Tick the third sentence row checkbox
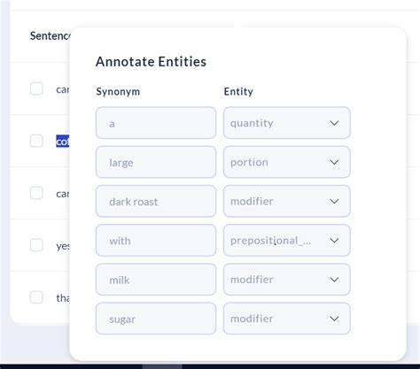The width and height of the screenshot is (420, 369). coord(36,193)
